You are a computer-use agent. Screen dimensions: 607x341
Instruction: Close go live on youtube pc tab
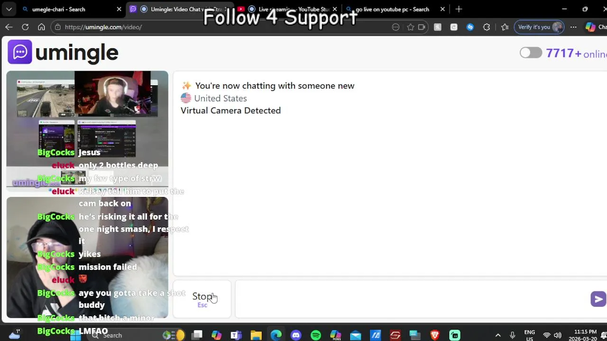442,9
